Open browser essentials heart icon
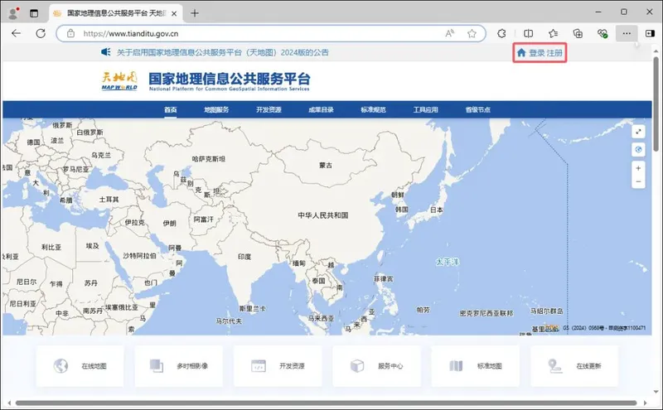 point(603,33)
